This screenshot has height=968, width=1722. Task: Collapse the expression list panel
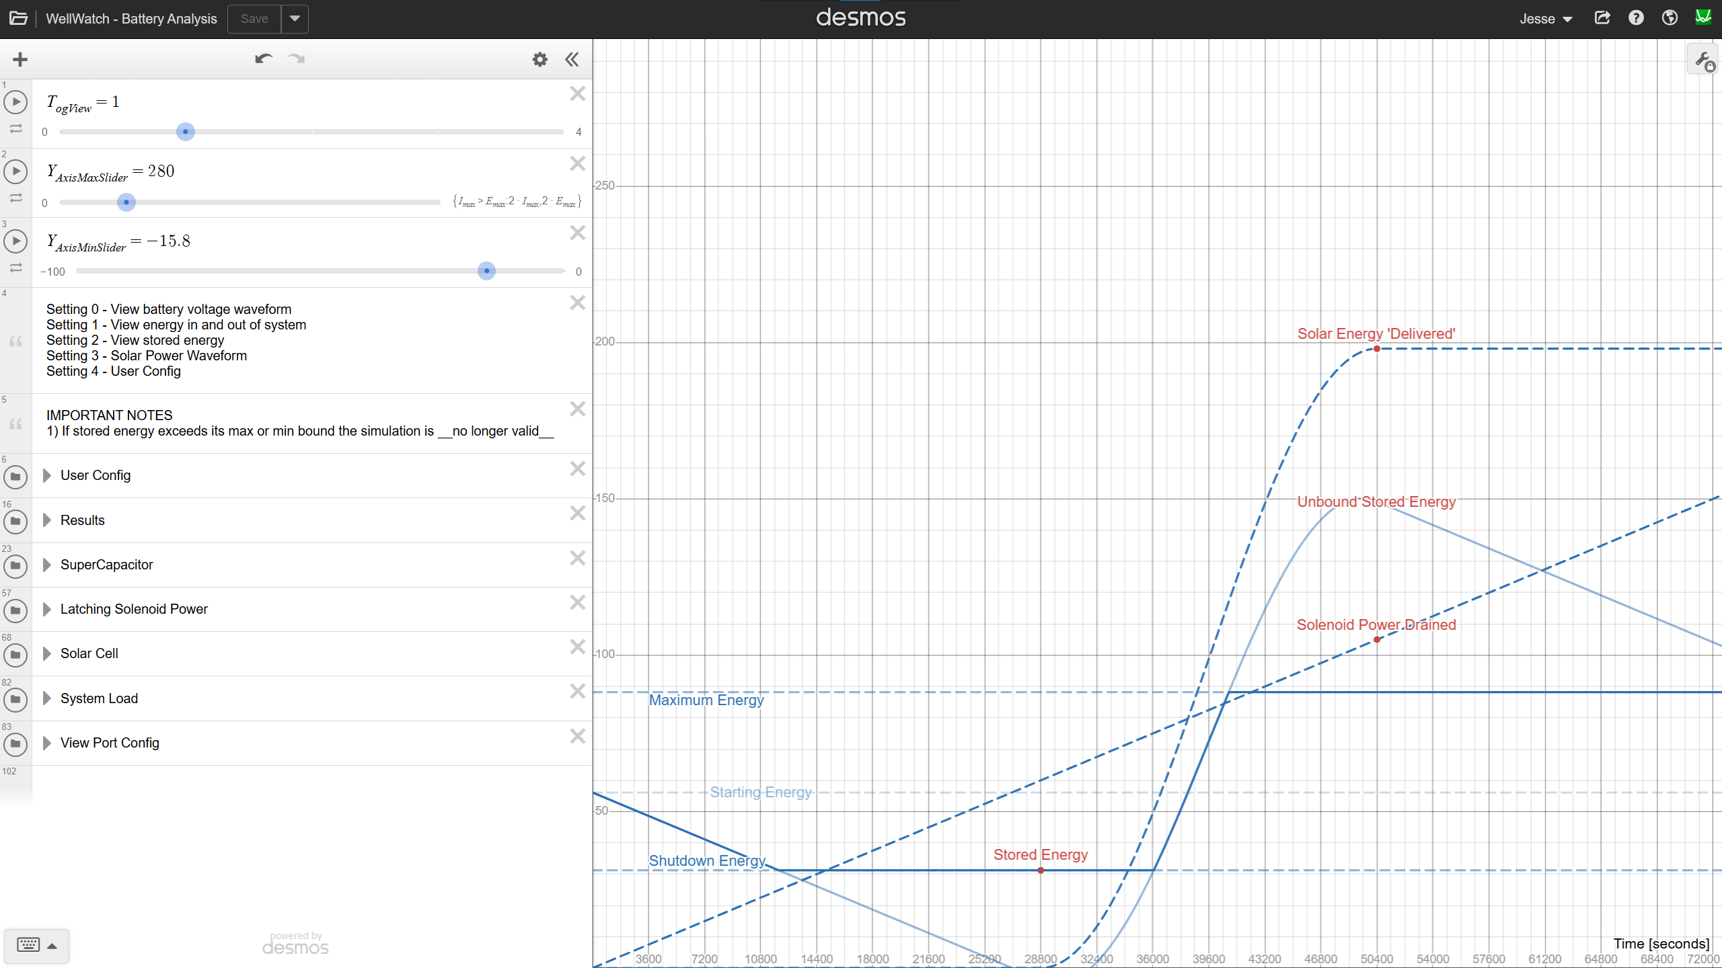[572, 59]
